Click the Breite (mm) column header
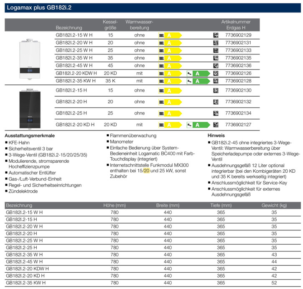 tap(168, 205)
